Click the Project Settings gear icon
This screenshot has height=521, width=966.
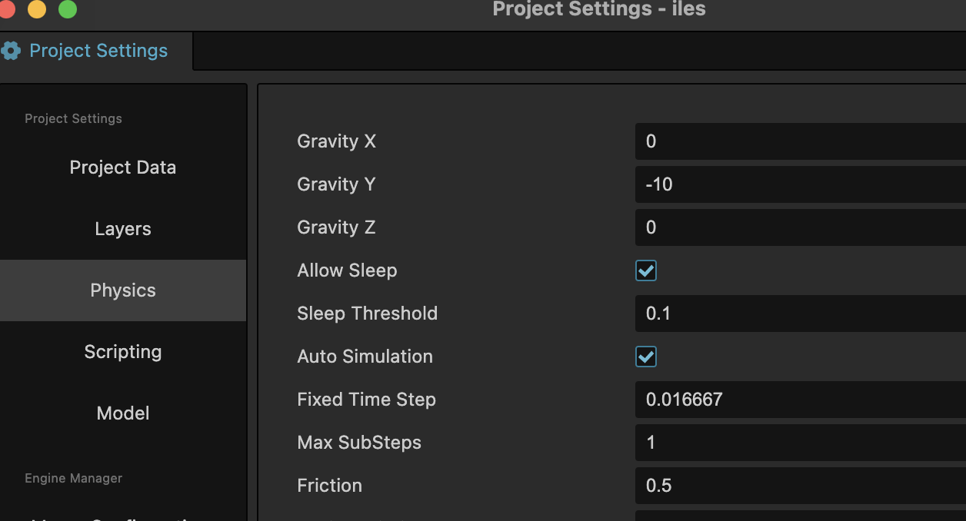(11, 51)
